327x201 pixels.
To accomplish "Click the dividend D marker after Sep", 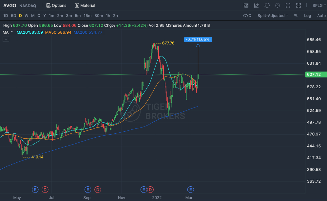I will [98, 190].
